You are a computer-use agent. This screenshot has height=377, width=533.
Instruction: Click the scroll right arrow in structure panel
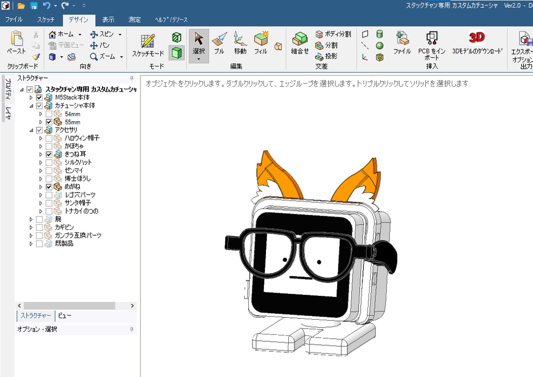click(132, 306)
